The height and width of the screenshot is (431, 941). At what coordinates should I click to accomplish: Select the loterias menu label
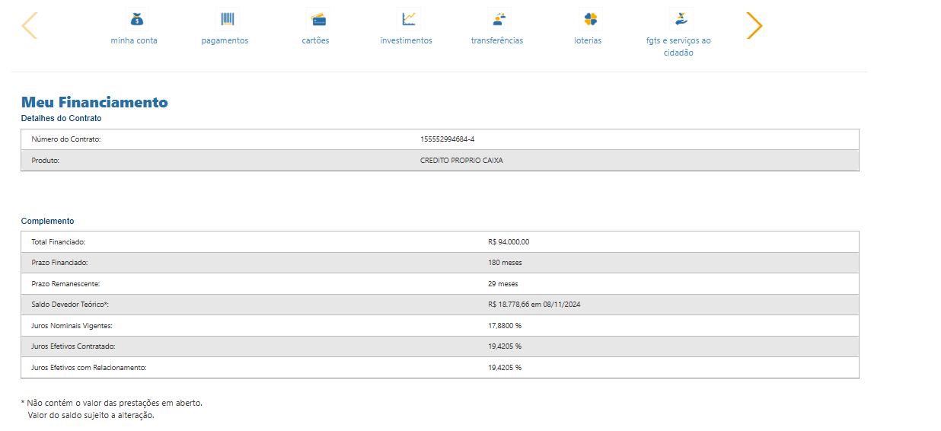(587, 40)
